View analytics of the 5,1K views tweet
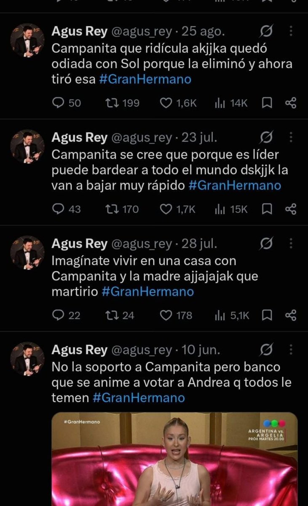The height and width of the screenshot is (506, 308). 233,315
